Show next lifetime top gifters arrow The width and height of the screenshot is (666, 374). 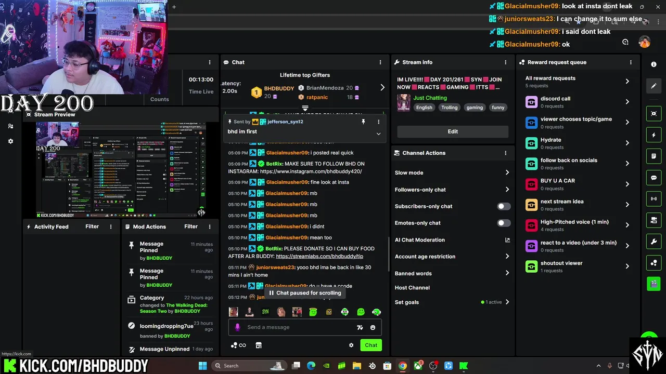click(382, 87)
